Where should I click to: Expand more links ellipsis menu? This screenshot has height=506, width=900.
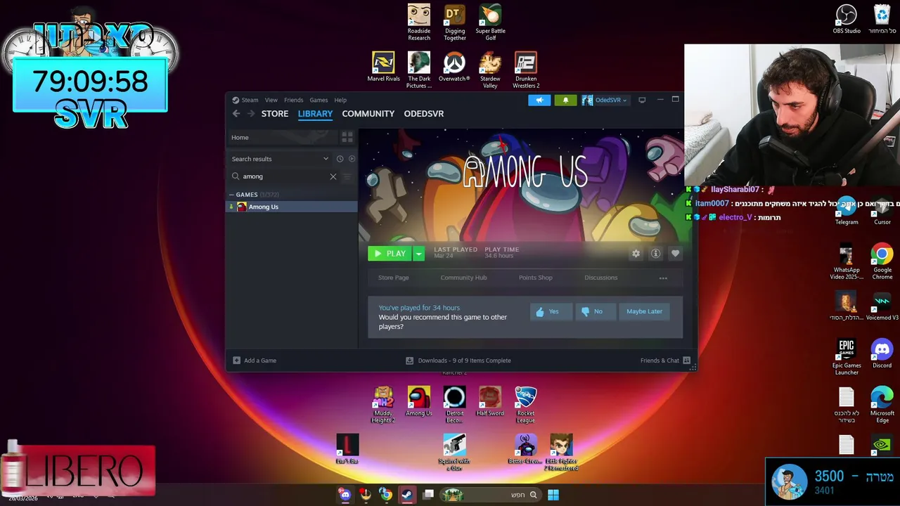coord(663,278)
